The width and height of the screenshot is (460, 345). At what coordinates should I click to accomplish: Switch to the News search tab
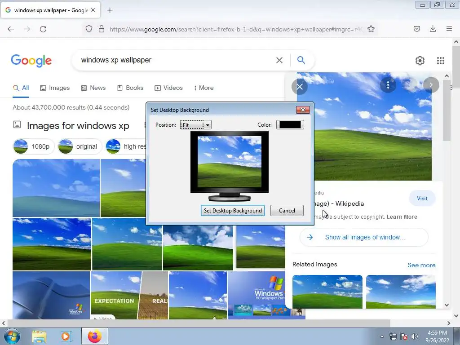pyautogui.click(x=93, y=88)
